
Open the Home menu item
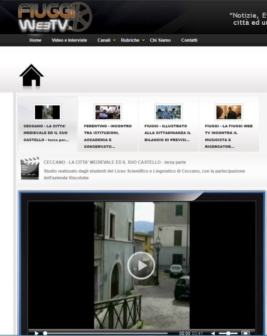[35, 40]
